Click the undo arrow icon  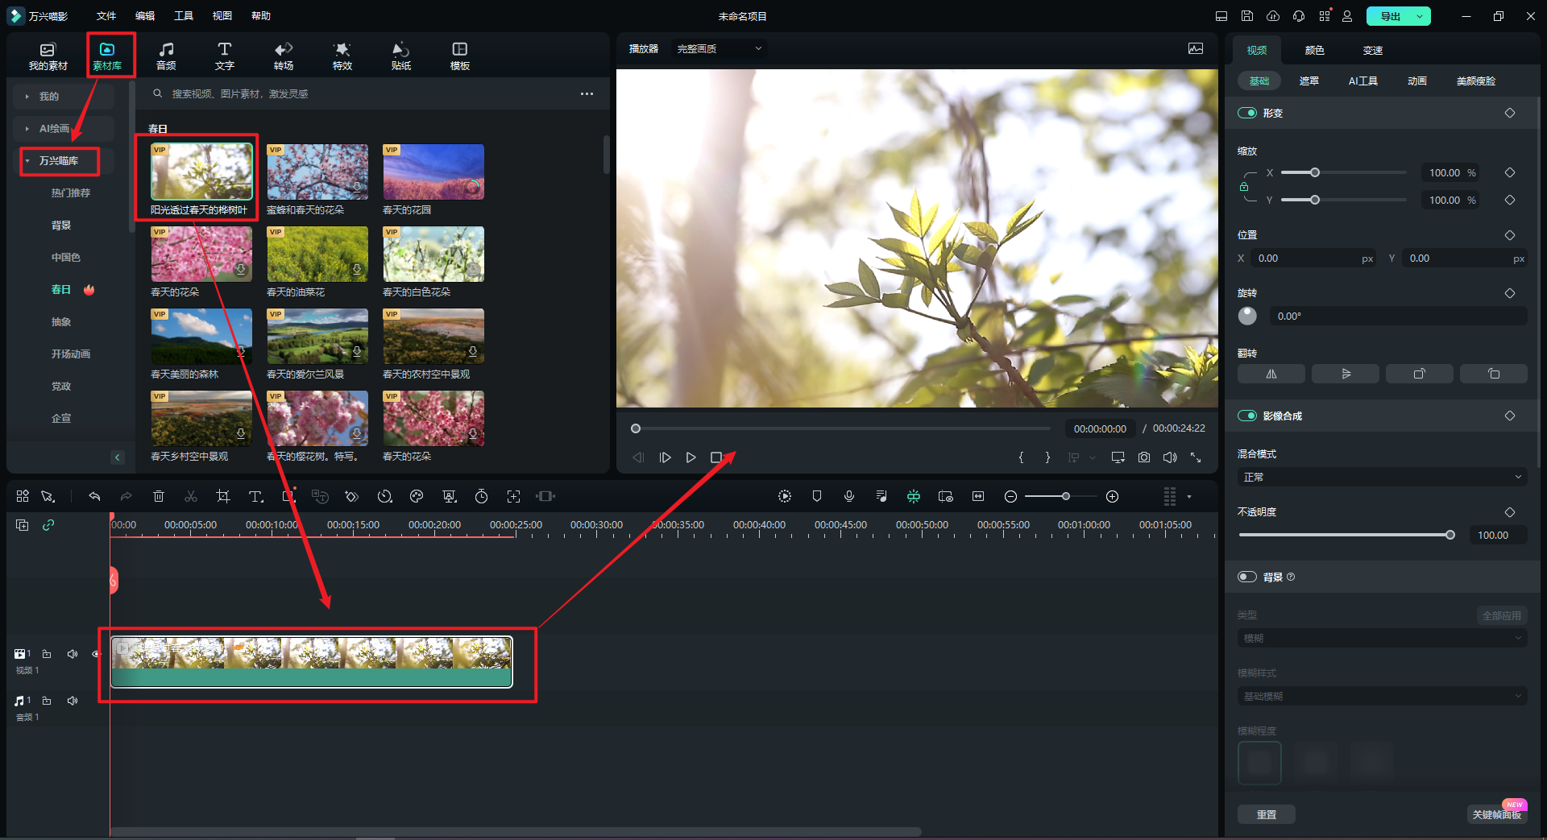tap(94, 496)
